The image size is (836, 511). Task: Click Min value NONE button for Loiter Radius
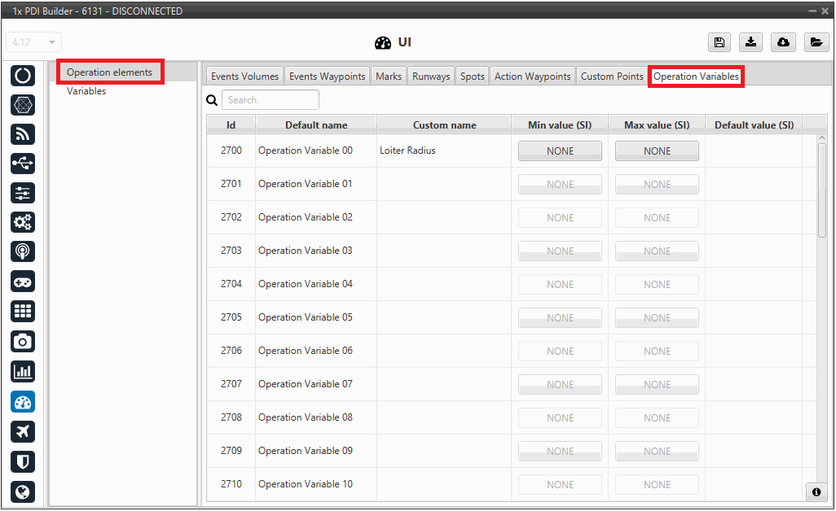point(560,151)
